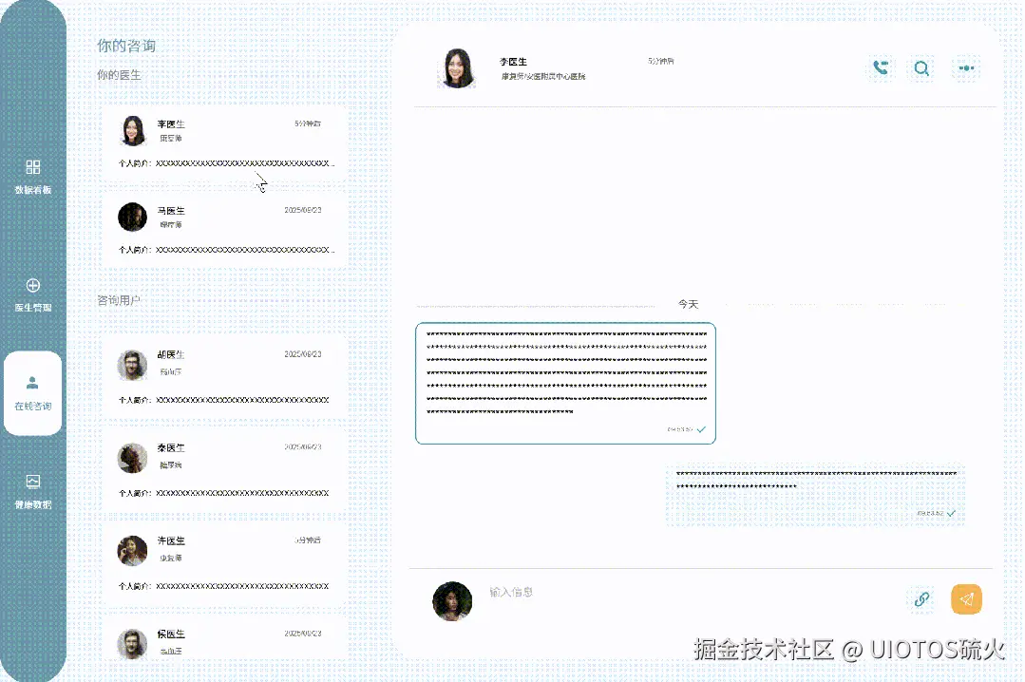Attach a file with the paperclip icon

[920, 599]
